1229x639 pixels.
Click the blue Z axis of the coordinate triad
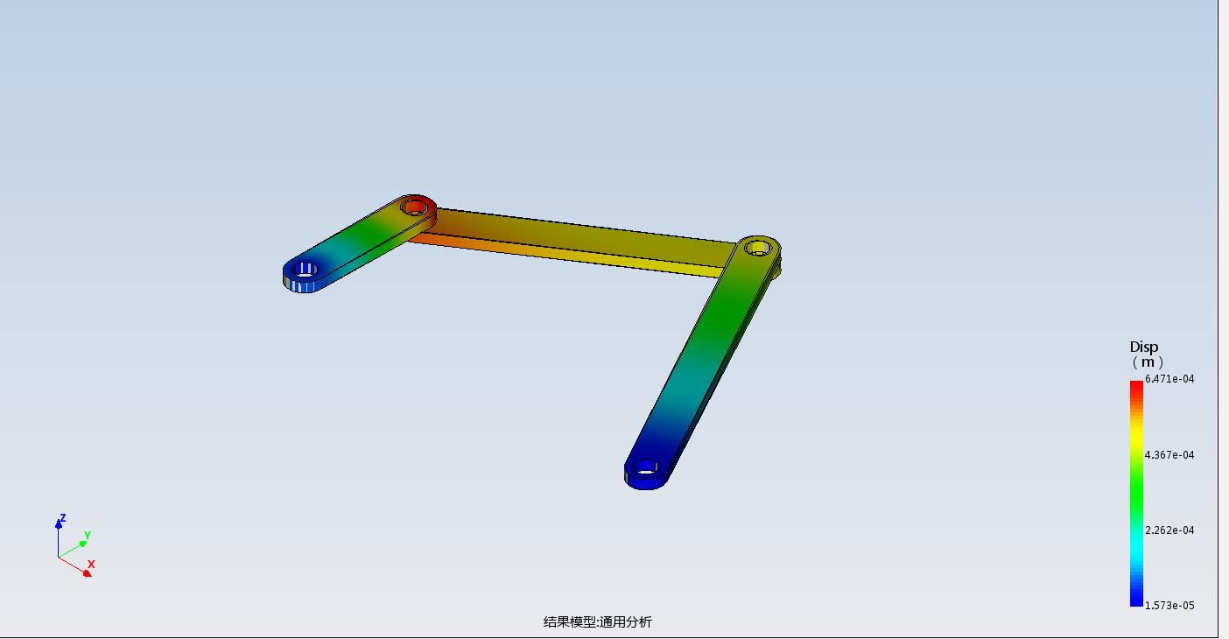coord(59,537)
